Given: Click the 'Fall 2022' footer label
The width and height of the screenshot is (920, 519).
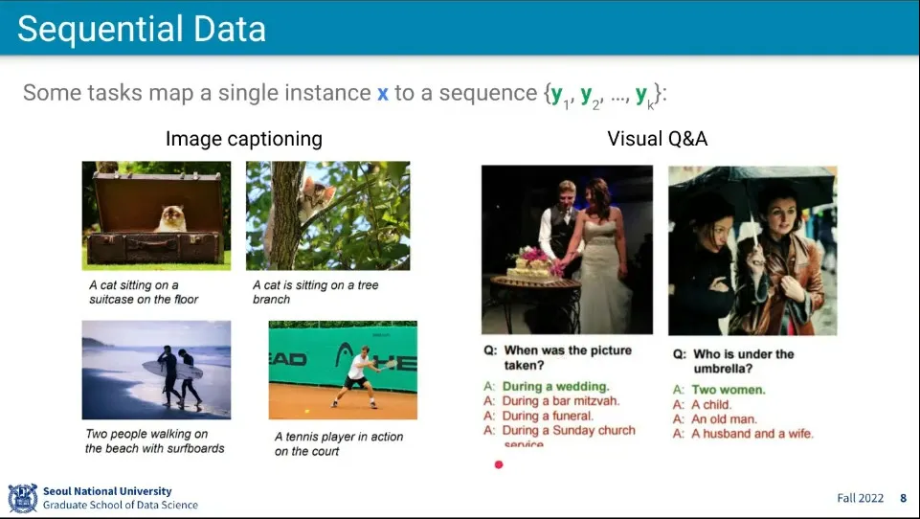Looking at the screenshot, I should tap(860, 499).
